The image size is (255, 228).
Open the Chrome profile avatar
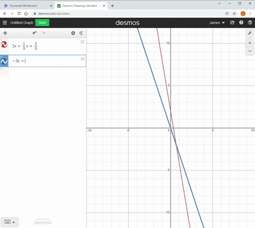(243, 13)
